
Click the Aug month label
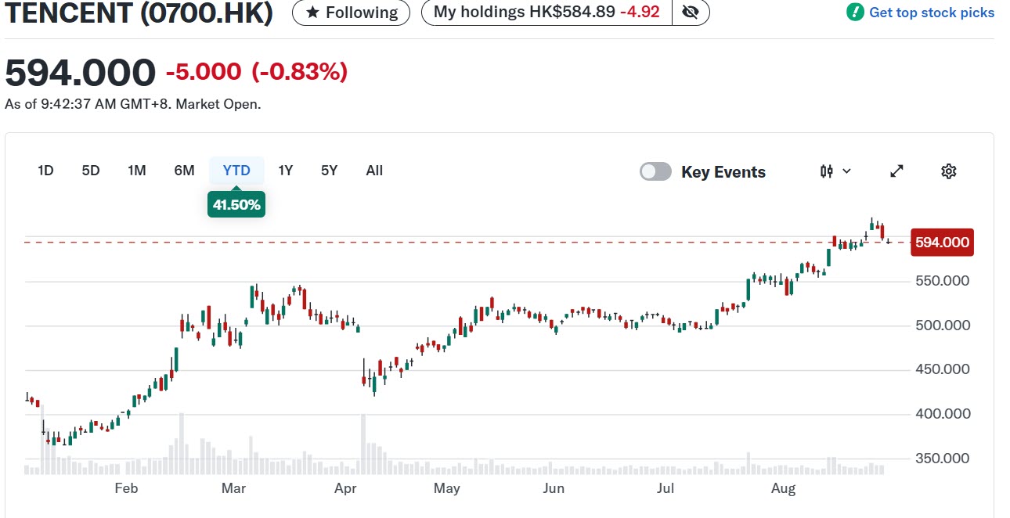click(783, 489)
